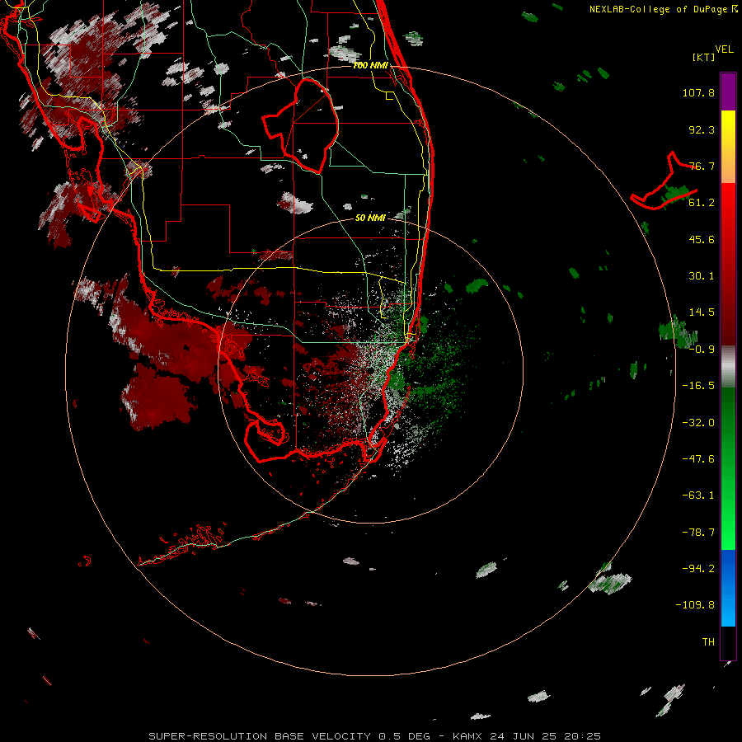Click the TH legend label

pos(708,642)
